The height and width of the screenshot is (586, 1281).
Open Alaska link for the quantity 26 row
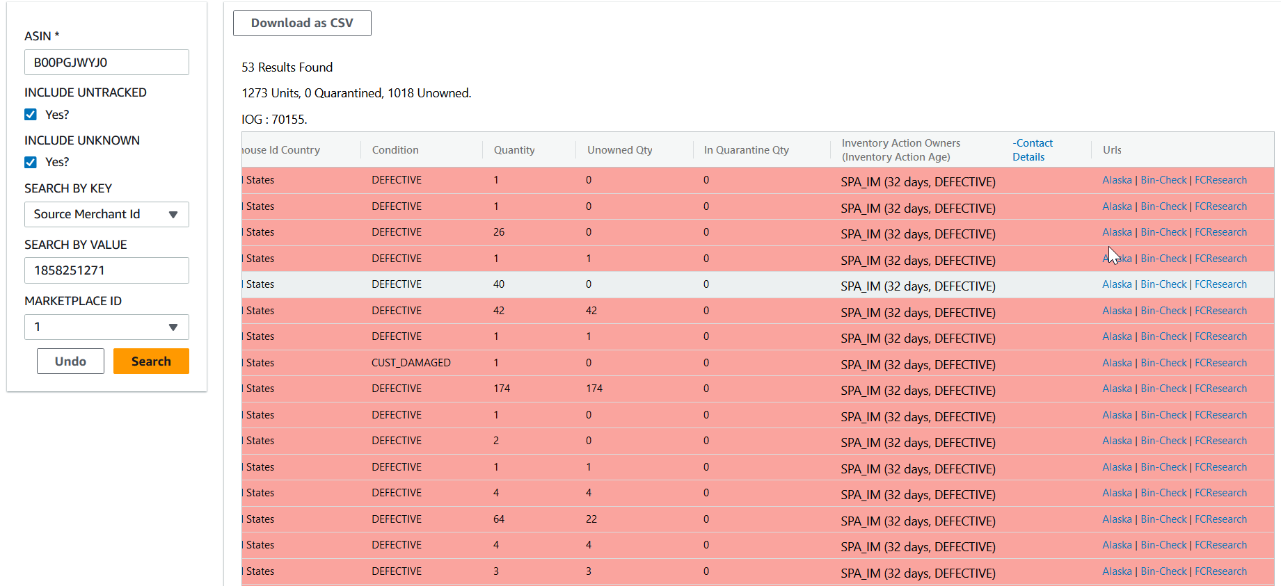[1117, 232]
